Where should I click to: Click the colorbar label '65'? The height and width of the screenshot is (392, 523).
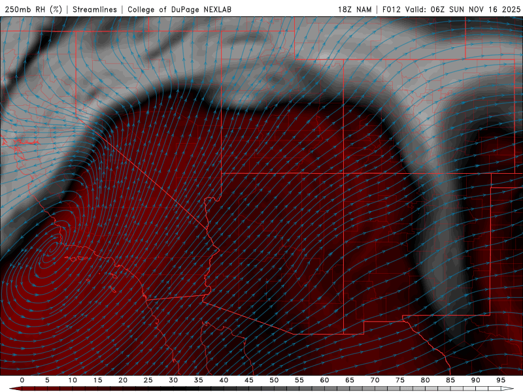(350, 380)
